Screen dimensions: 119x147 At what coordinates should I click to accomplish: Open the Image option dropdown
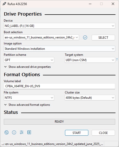point(59,49)
